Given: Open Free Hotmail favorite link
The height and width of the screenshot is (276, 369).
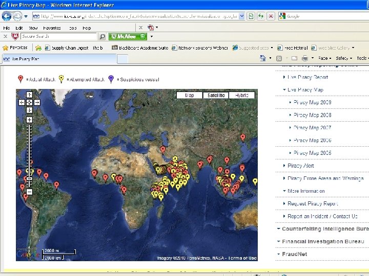Looking at the screenshot, I should click(x=292, y=48).
